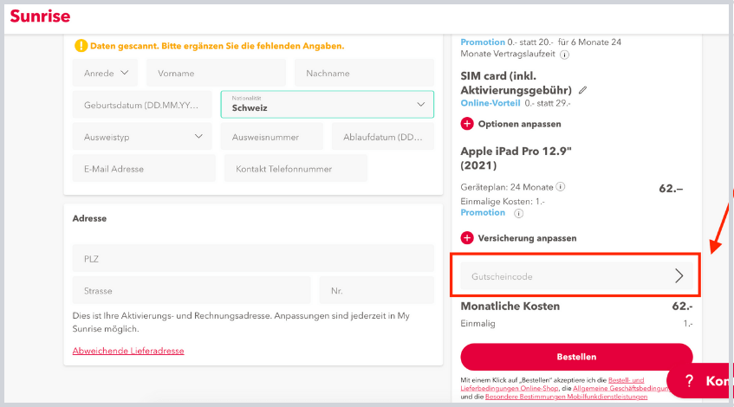This screenshot has width=734, height=407.
Task: Click the Ablaufdatum field
Action: tap(383, 137)
